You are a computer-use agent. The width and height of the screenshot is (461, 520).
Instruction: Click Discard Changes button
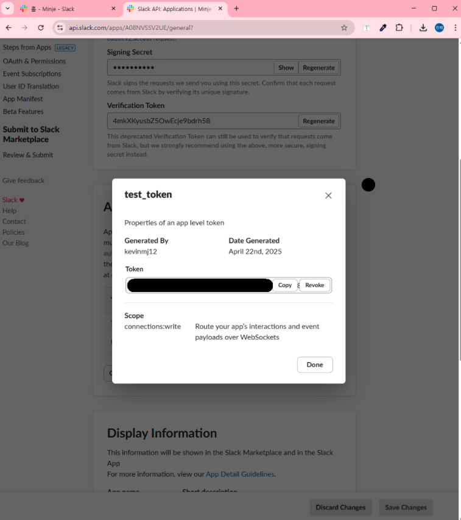340,507
